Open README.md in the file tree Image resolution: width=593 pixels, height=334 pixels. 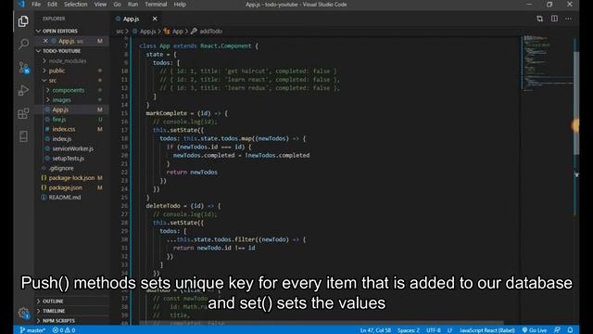[65, 198]
